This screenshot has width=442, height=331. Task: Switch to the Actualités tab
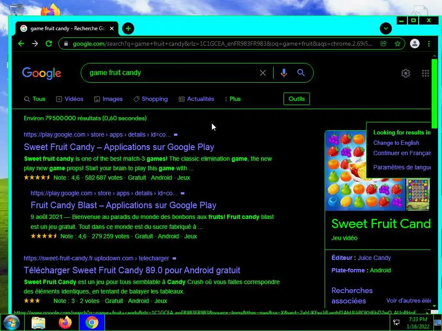[x=196, y=99]
